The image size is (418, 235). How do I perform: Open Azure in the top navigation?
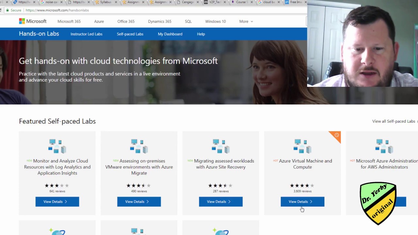click(x=99, y=22)
